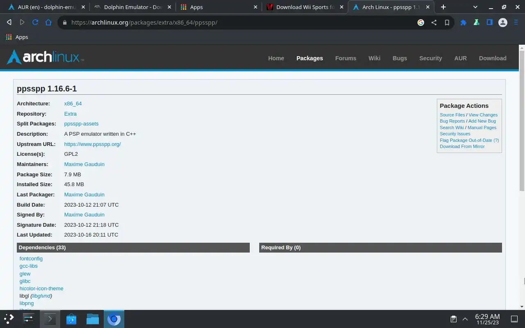This screenshot has height=328, width=525.
Task: Open the Extra repository link
Action: 71,114
